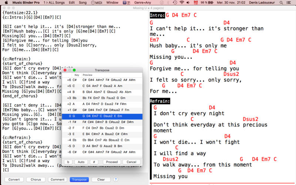The image size is (296, 185).
Task: Select the -6 C# transpose row
Action: pos(102,152)
